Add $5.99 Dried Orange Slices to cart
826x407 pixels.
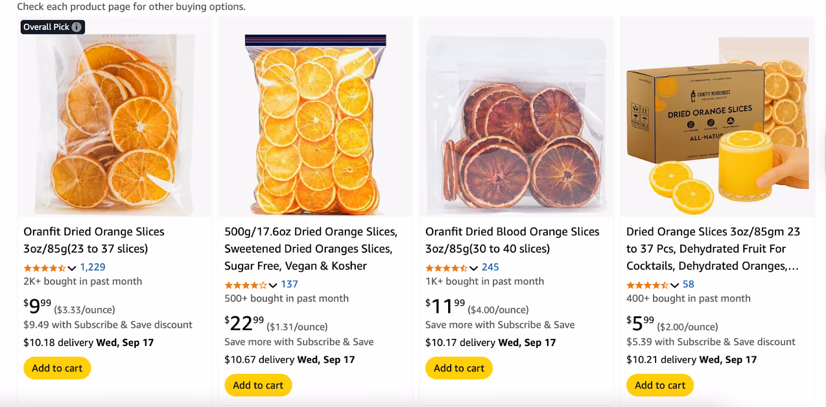click(660, 385)
